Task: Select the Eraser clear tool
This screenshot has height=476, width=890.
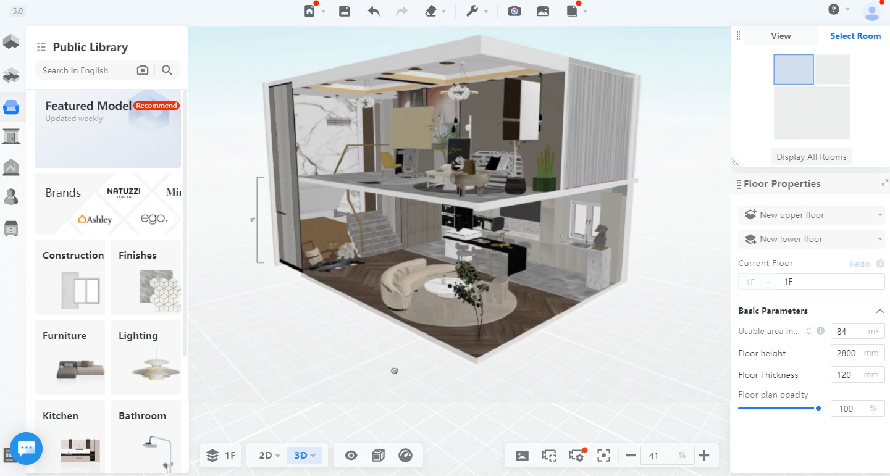Action: coord(431,11)
